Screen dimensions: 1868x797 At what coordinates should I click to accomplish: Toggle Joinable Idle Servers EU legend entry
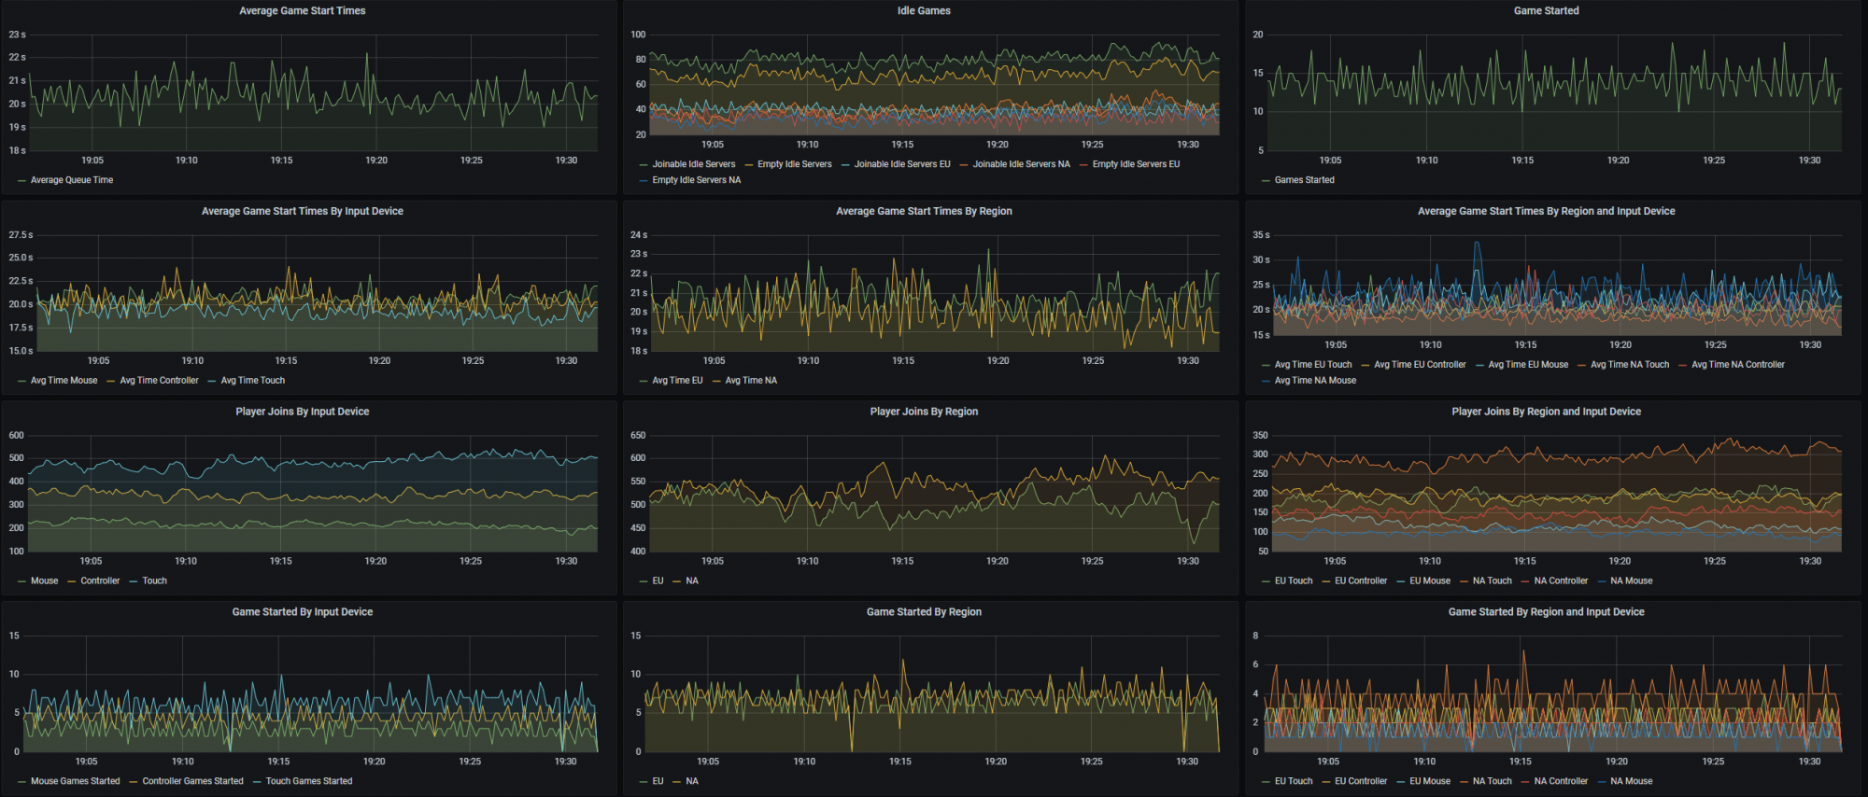point(901,164)
